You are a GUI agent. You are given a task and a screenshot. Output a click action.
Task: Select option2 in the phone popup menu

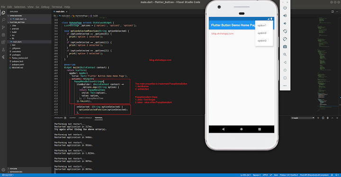coord(262,33)
